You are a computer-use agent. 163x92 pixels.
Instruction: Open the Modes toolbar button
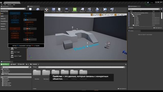46,10
